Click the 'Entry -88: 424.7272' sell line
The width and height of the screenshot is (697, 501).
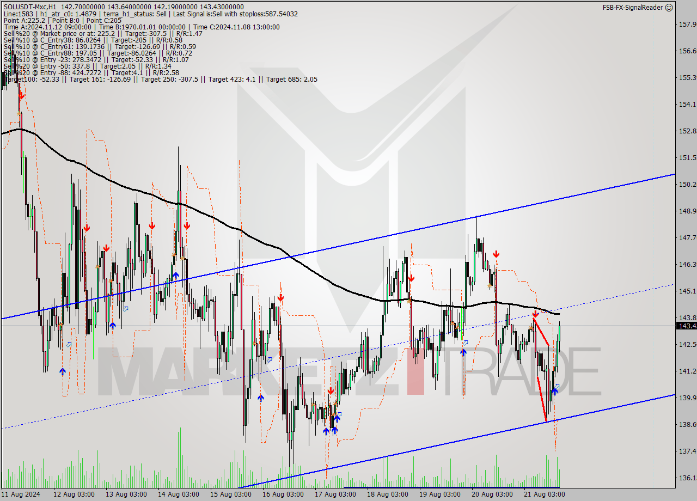(x=91, y=72)
